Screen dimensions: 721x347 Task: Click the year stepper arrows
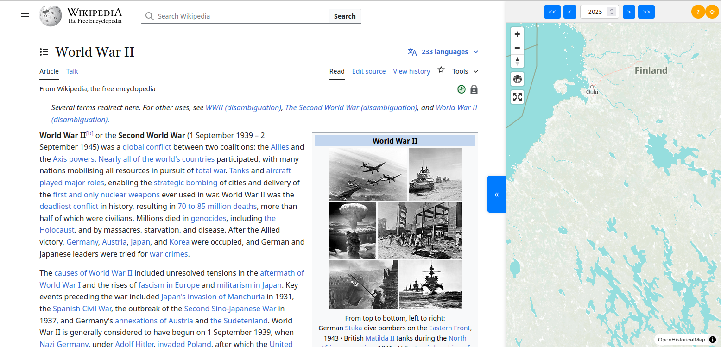(x=612, y=12)
